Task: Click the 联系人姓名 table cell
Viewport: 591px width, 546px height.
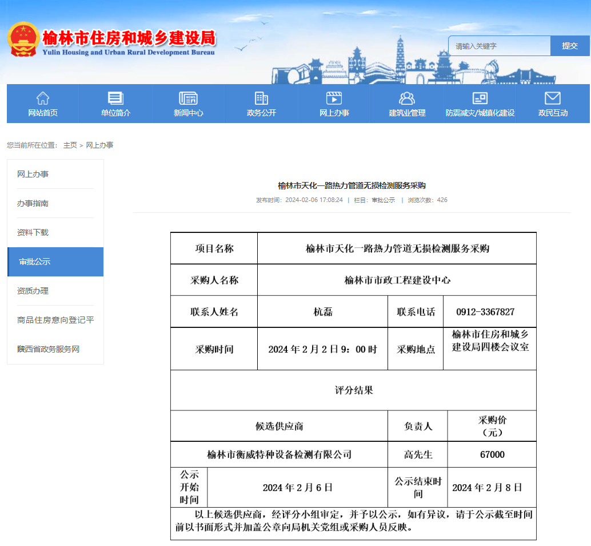Action: 214,312
